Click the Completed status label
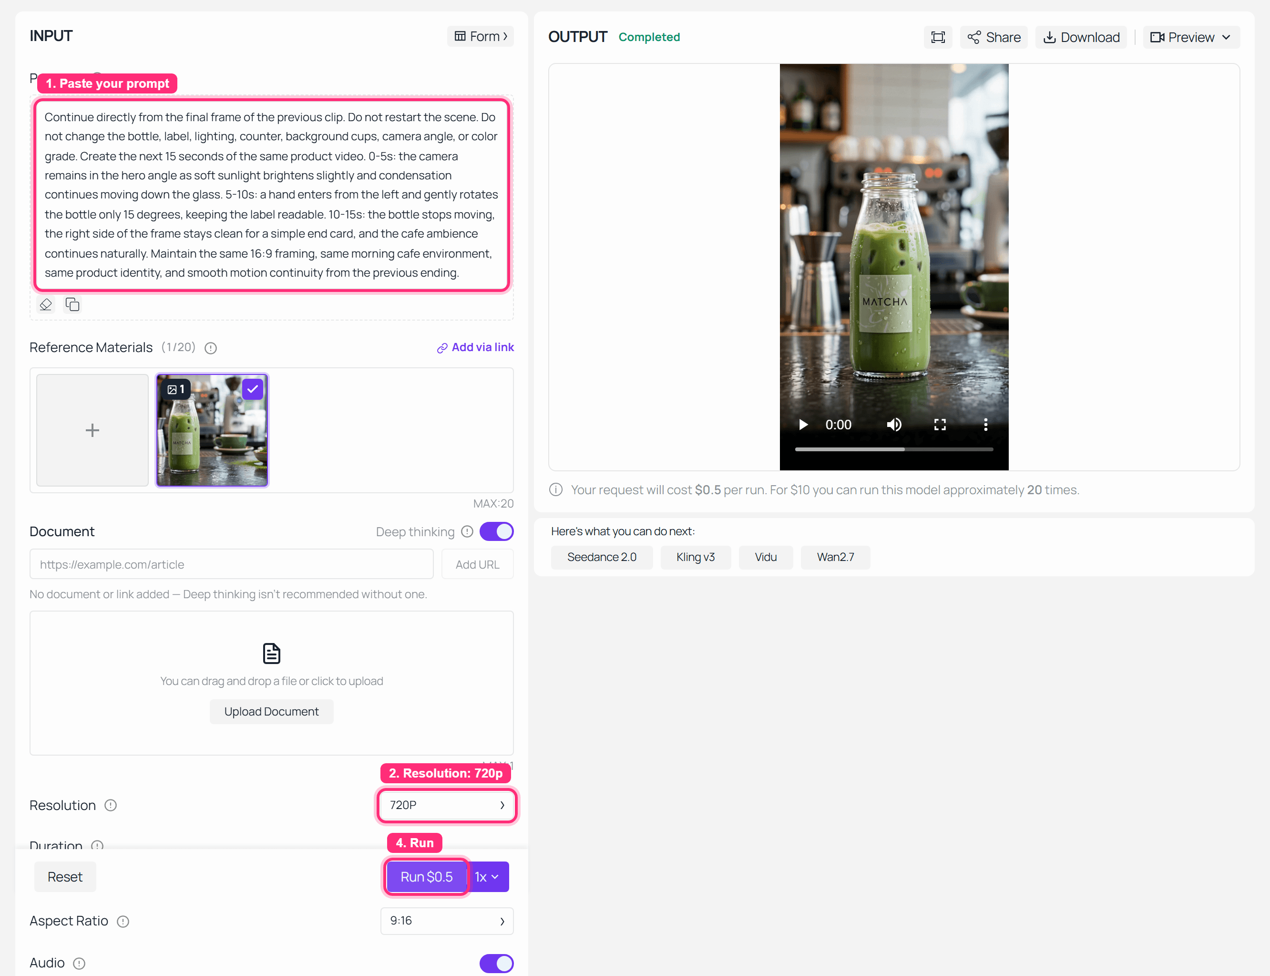Image resolution: width=1270 pixels, height=976 pixels. pos(649,37)
